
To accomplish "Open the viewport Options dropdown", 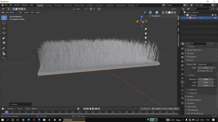I will coord(175,9).
